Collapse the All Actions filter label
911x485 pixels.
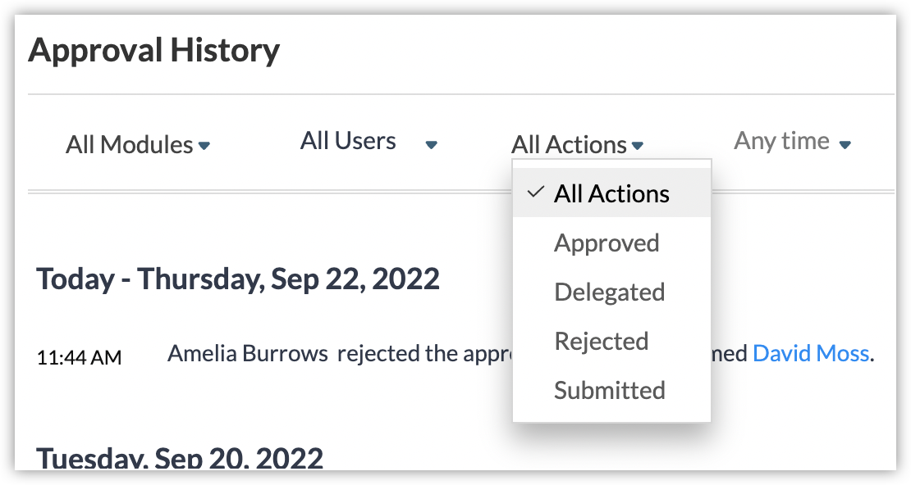coord(569,145)
